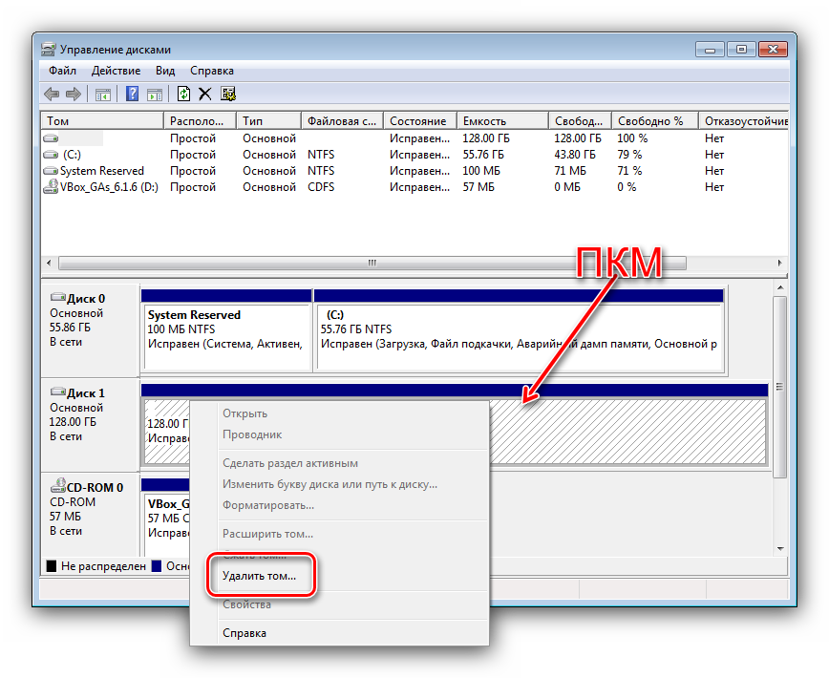Click the Refresh toolbar icon
This screenshot has height=678, width=829.
click(183, 94)
